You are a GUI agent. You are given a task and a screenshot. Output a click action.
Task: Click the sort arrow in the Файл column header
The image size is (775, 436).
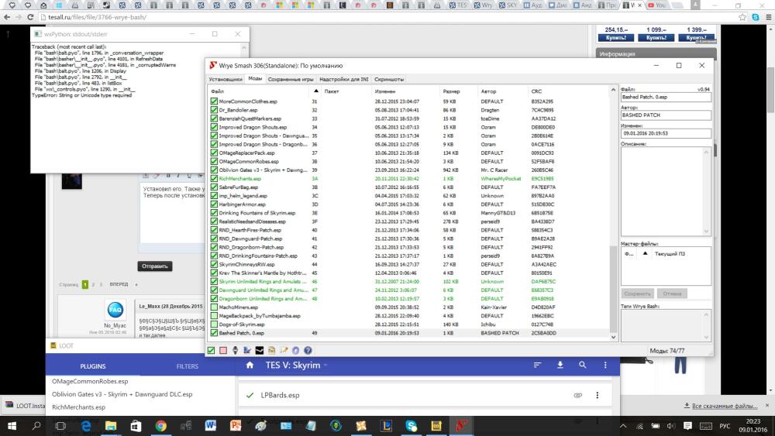click(x=316, y=91)
